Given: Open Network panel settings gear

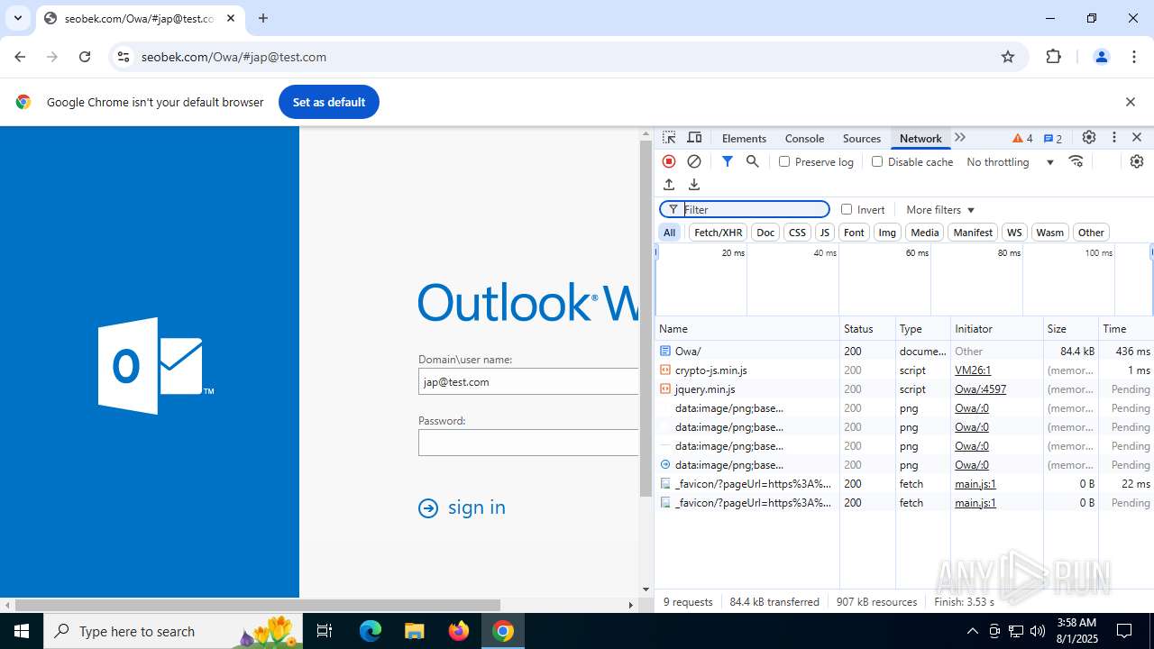Looking at the screenshot, I should [x=1137, y=161].
